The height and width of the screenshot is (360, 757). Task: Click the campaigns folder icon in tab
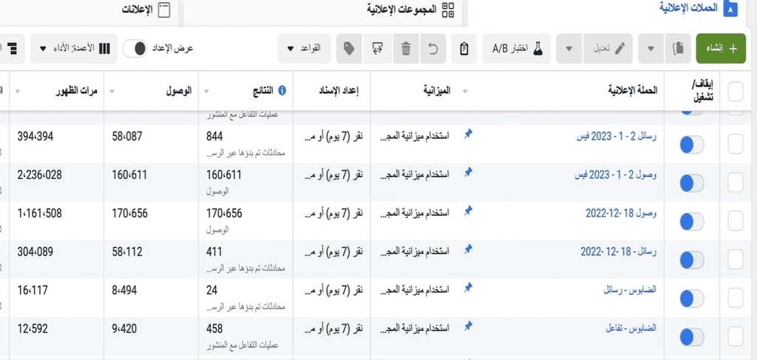[x=730, y=9]
